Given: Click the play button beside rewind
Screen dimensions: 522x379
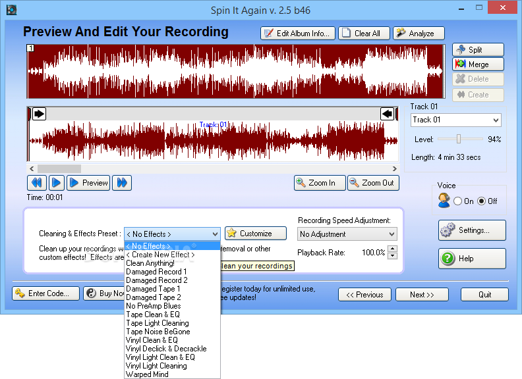Looking at the screenshot, I should click(56, 183).
